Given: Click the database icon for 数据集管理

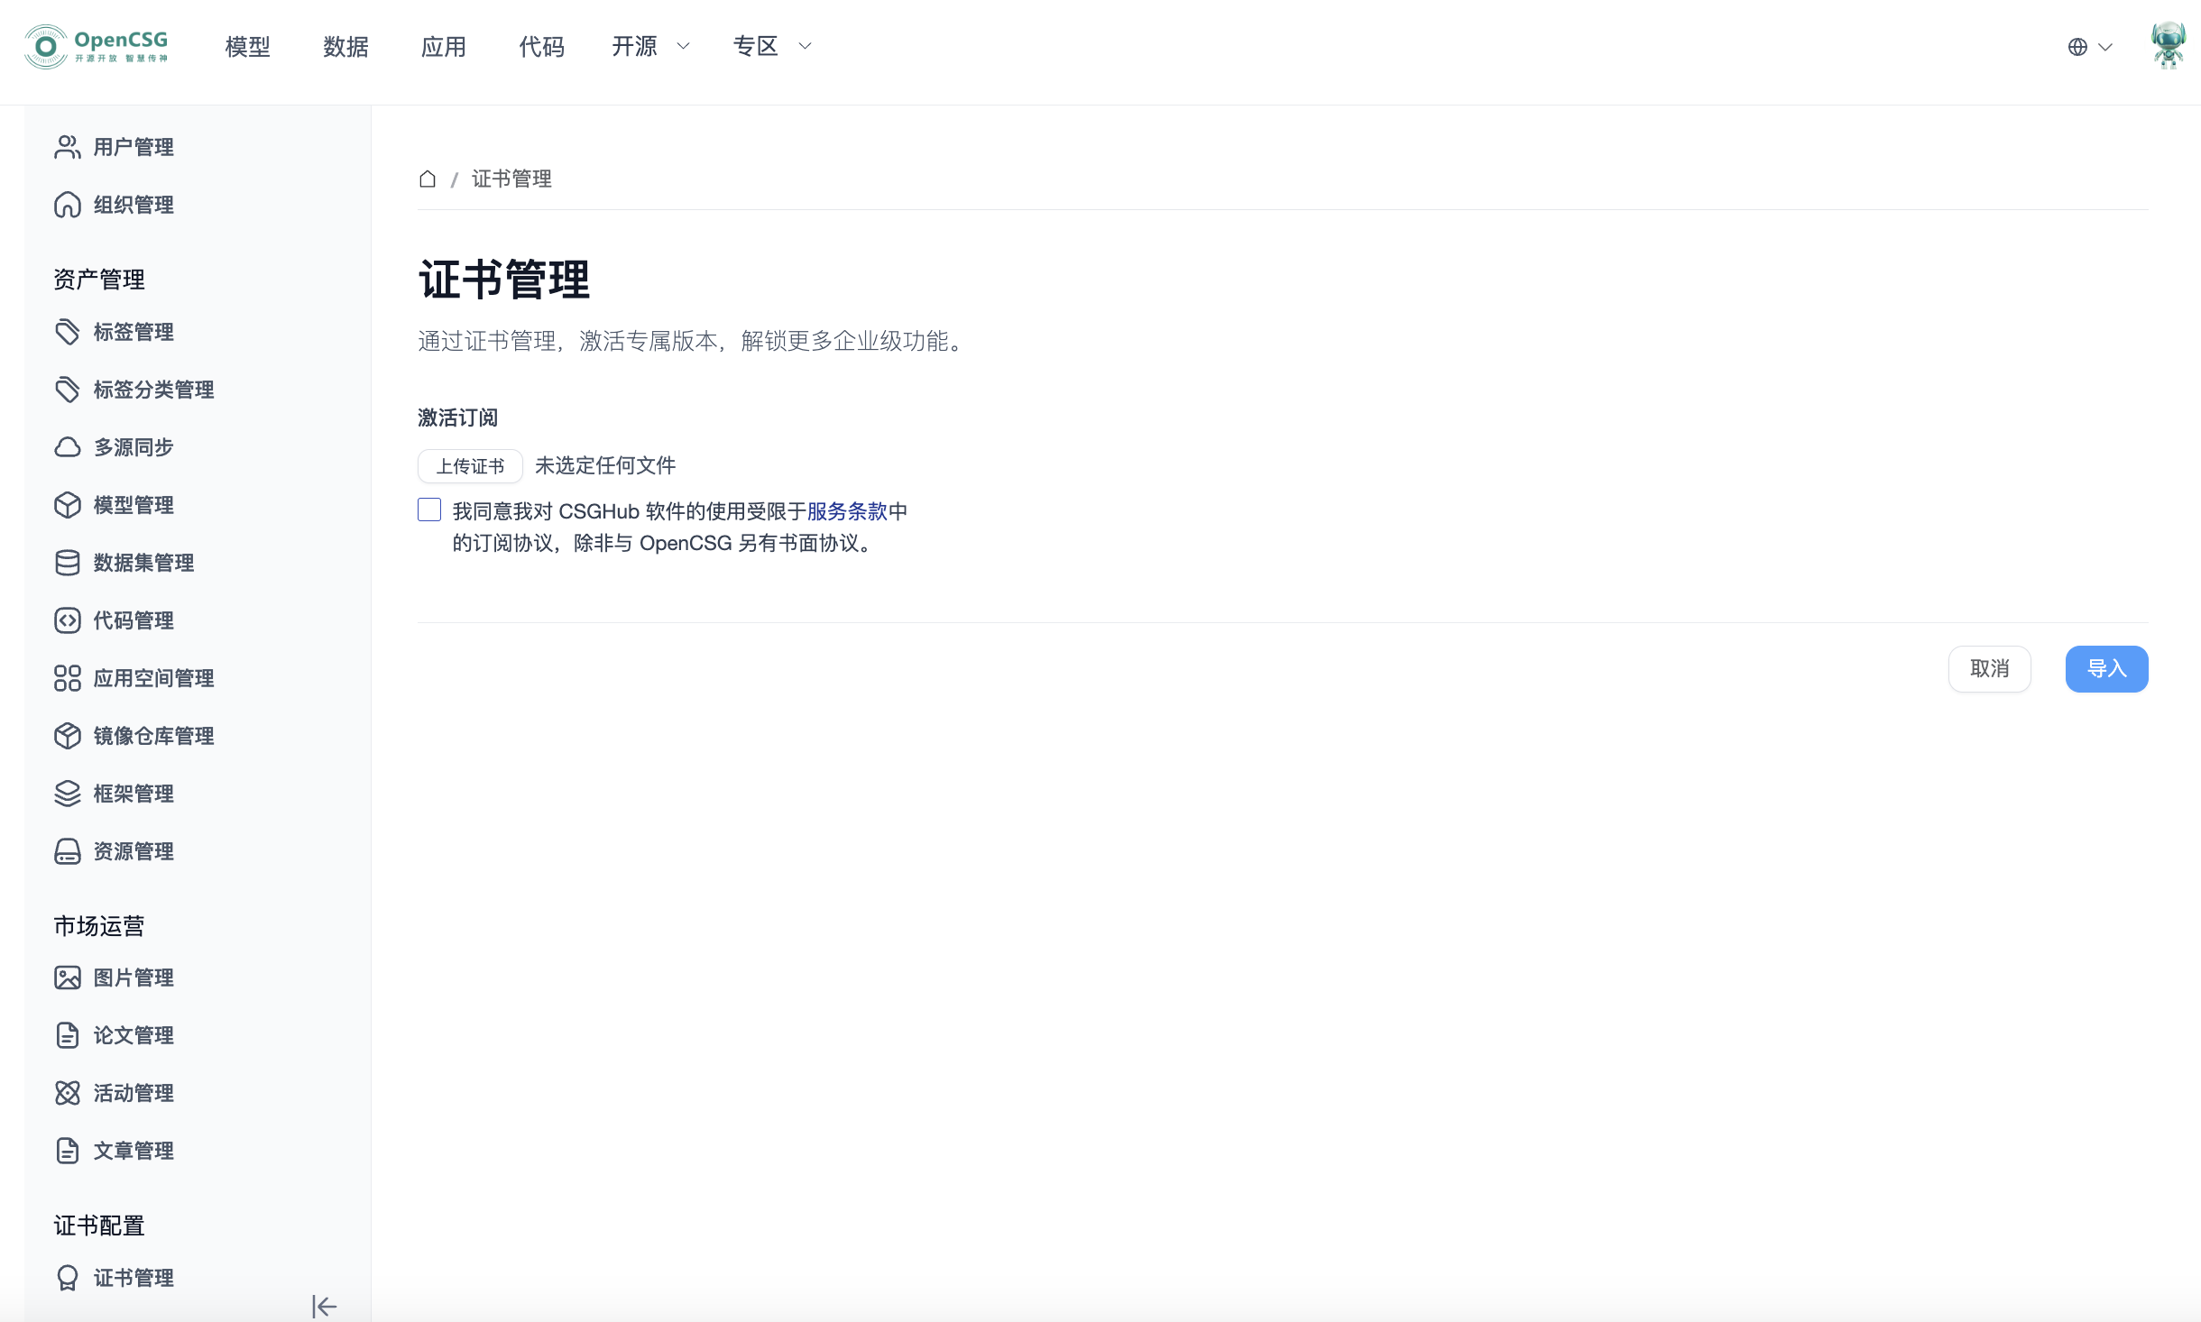Looking at the screenshot, I should click(x=68, y=563).
